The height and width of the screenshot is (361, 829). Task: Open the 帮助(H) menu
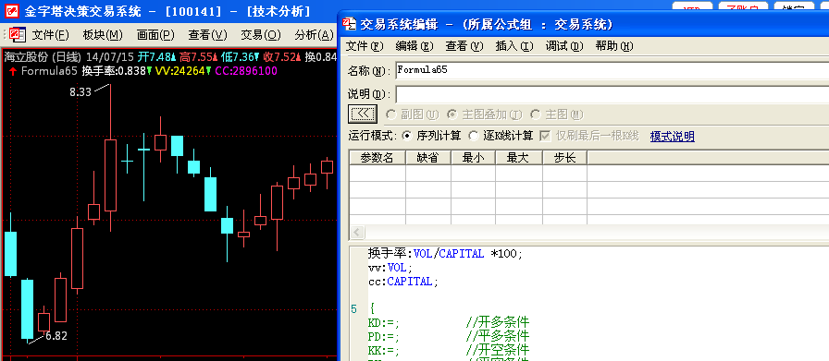pos(614,46)
